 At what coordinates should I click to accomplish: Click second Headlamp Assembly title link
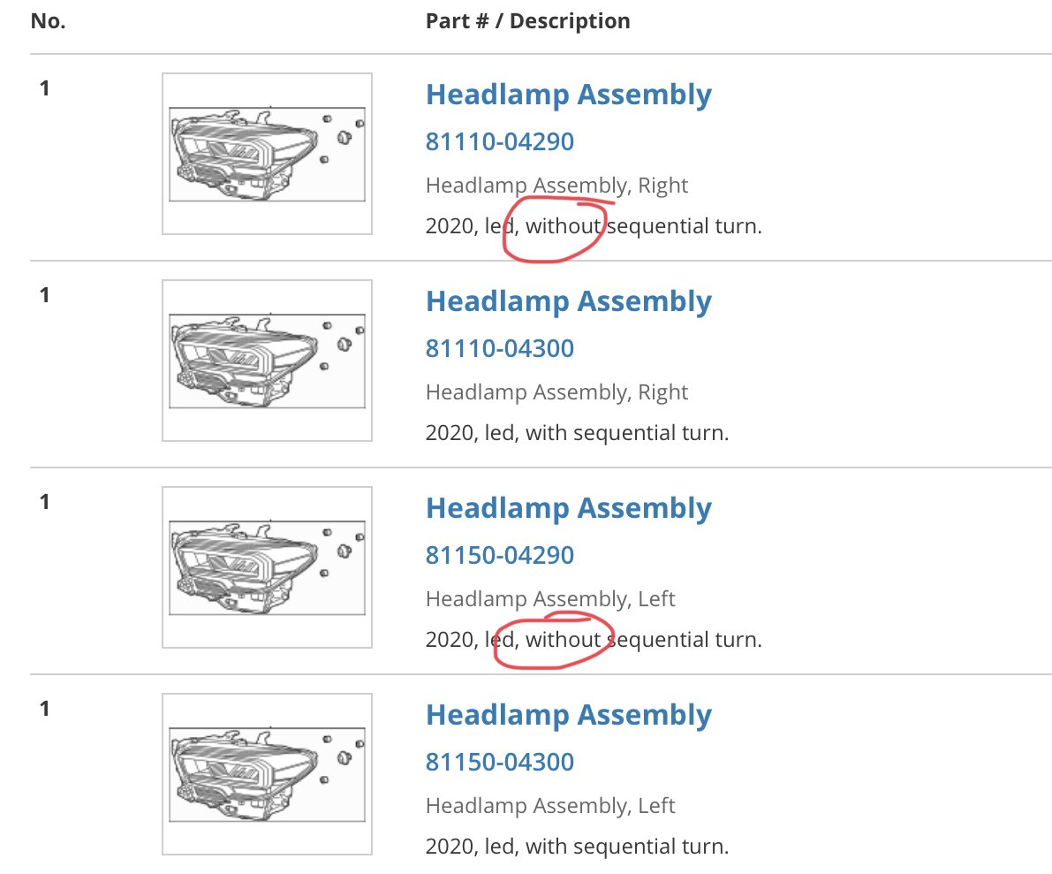coord(568,302)
